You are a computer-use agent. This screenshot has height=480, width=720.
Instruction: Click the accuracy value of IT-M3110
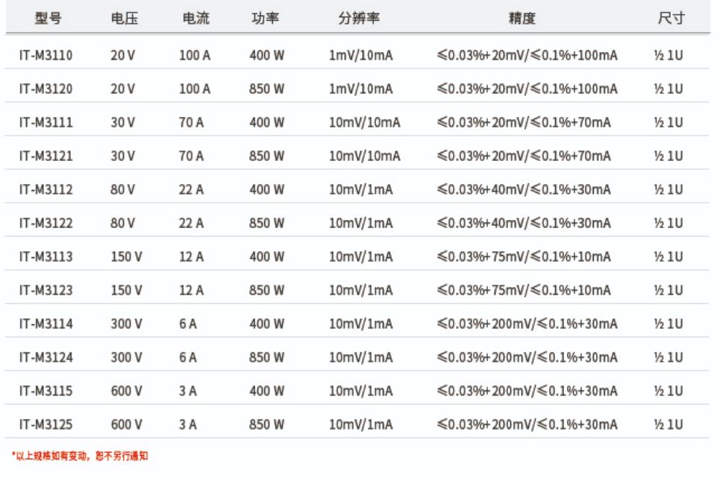point(528,55)
